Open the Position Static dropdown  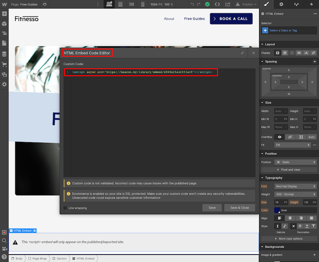[295, 162]
